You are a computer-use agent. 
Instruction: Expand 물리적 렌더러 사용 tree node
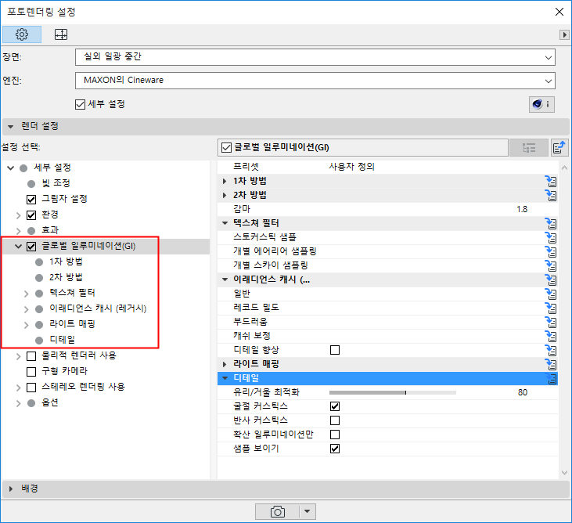18,356
